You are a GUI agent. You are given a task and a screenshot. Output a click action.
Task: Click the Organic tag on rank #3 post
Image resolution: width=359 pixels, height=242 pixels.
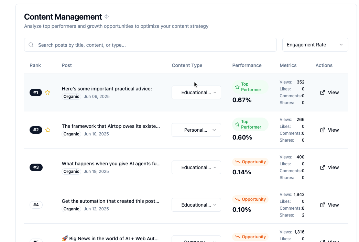tap(72, 172)
